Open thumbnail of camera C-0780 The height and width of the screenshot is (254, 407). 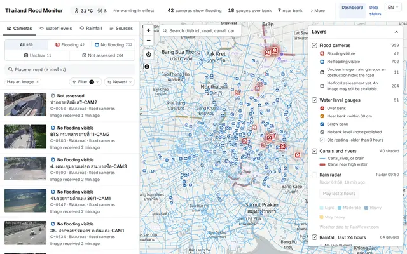tap(25, 137)
